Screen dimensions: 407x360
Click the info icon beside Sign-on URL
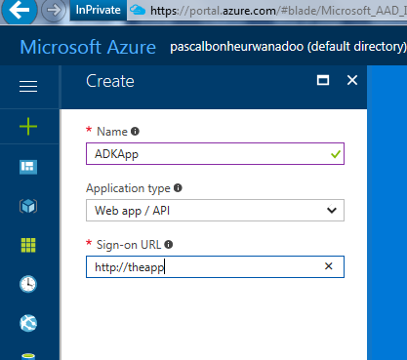169,244
